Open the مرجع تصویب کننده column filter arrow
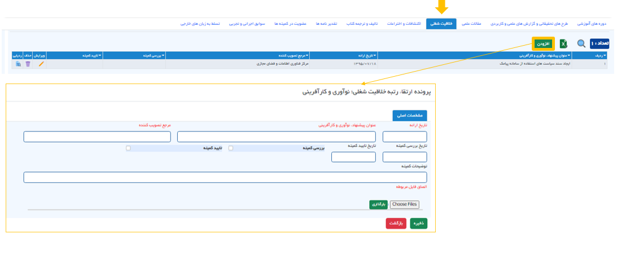The image size is (617, 273). 308,55
